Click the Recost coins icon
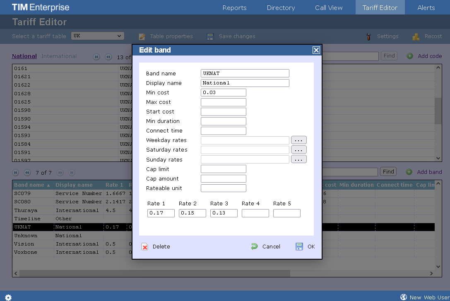Viewport: 450px width, 301px height. [x=416, y=36]
